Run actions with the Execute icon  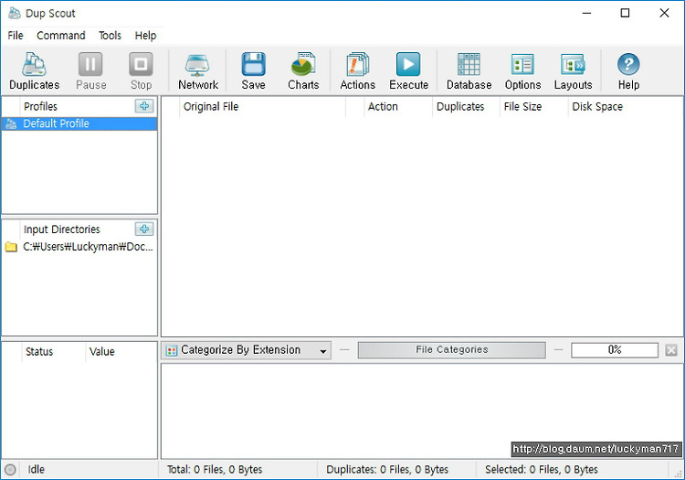[408, 70]
